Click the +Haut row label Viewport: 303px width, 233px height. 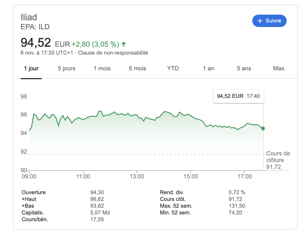pos(29,199)
